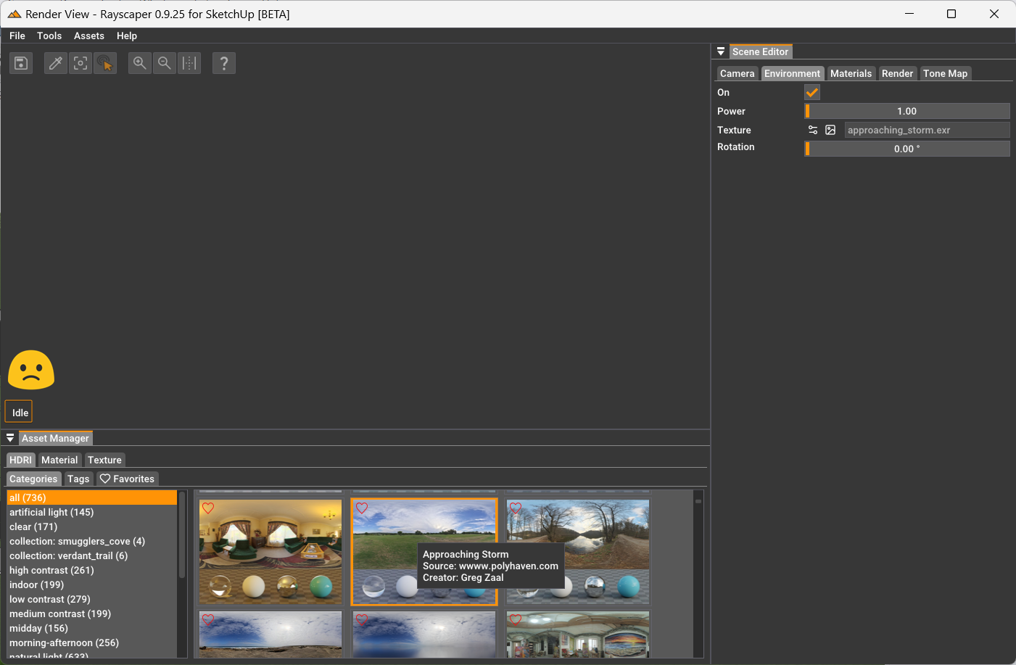Click the texture filename field
The height and width of the screenshot is (665, 1016).
[x=928, y=130]
